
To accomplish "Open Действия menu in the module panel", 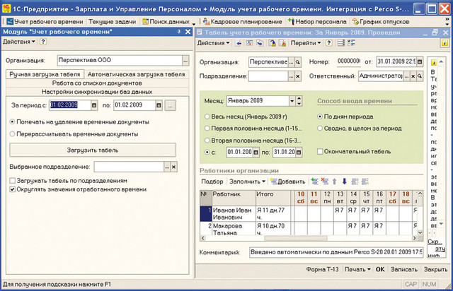I will 19,42.
